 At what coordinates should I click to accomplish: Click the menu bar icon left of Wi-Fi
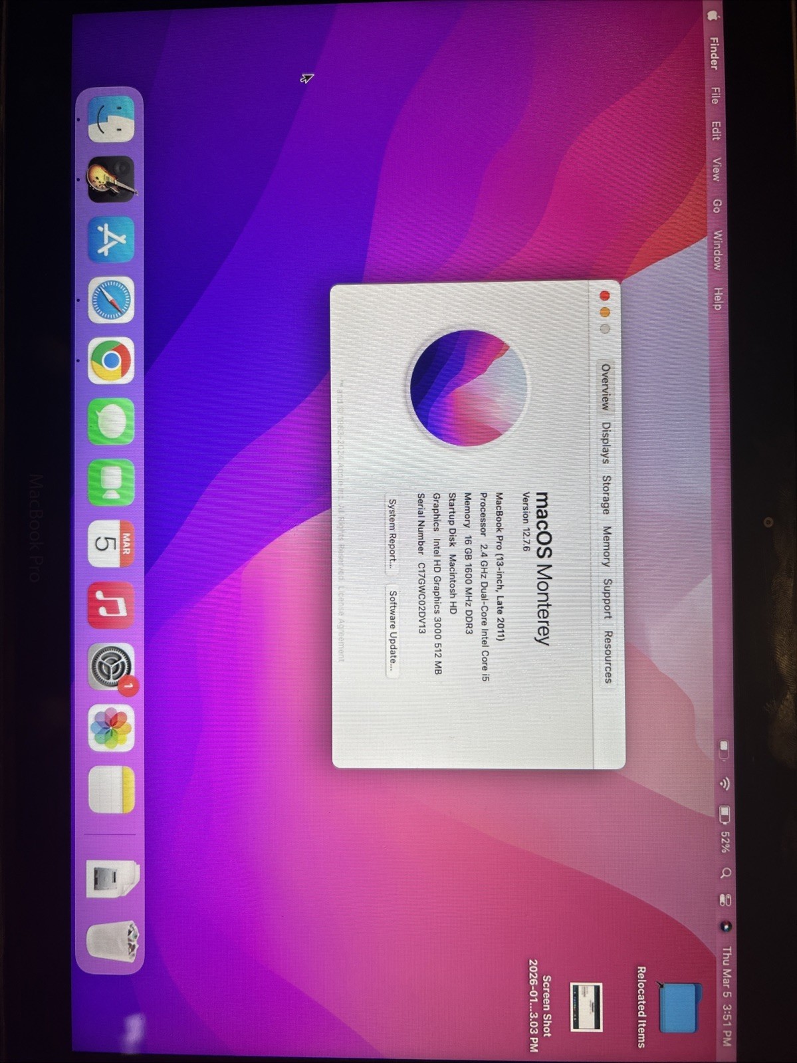(724, 750)
